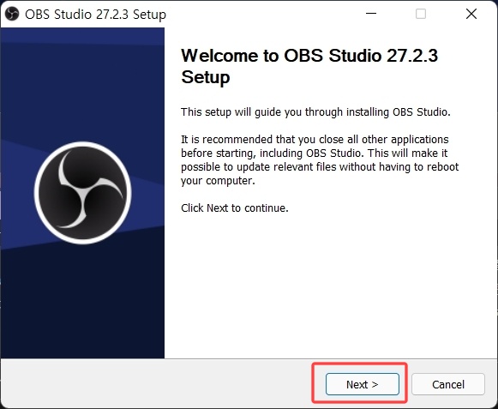Click the 'Welcome to OBS Studio 27.2.3 Setup' heading
Image resolution: width=498 pixels, height=409 pixels.
tap(309, 66)
